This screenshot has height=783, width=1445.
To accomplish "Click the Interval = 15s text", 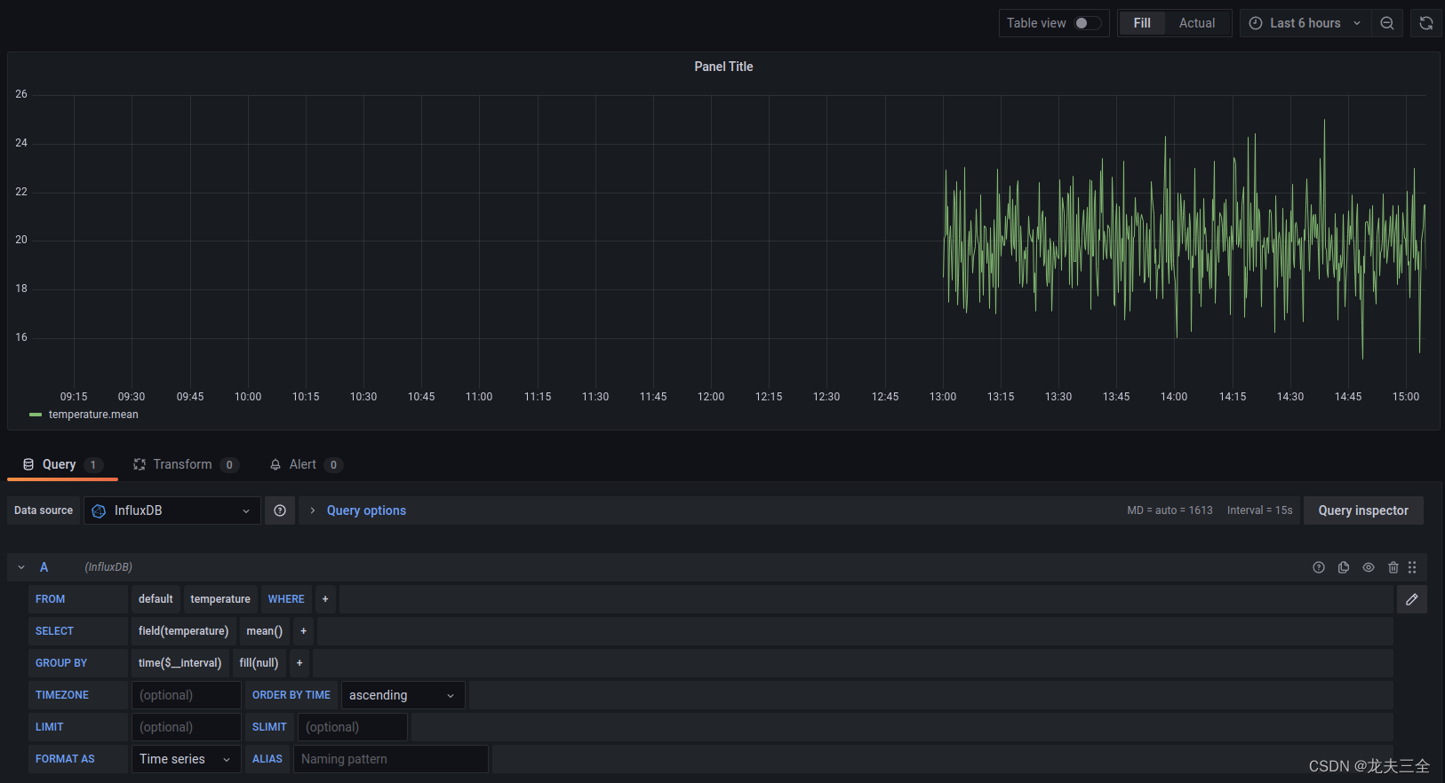I will (x=1259, y=510).
